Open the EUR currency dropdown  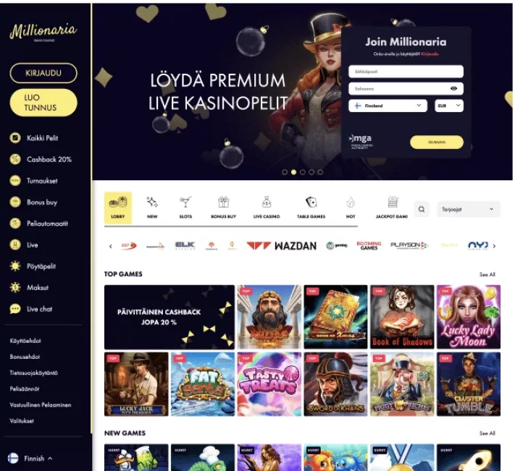coord(448,106)
